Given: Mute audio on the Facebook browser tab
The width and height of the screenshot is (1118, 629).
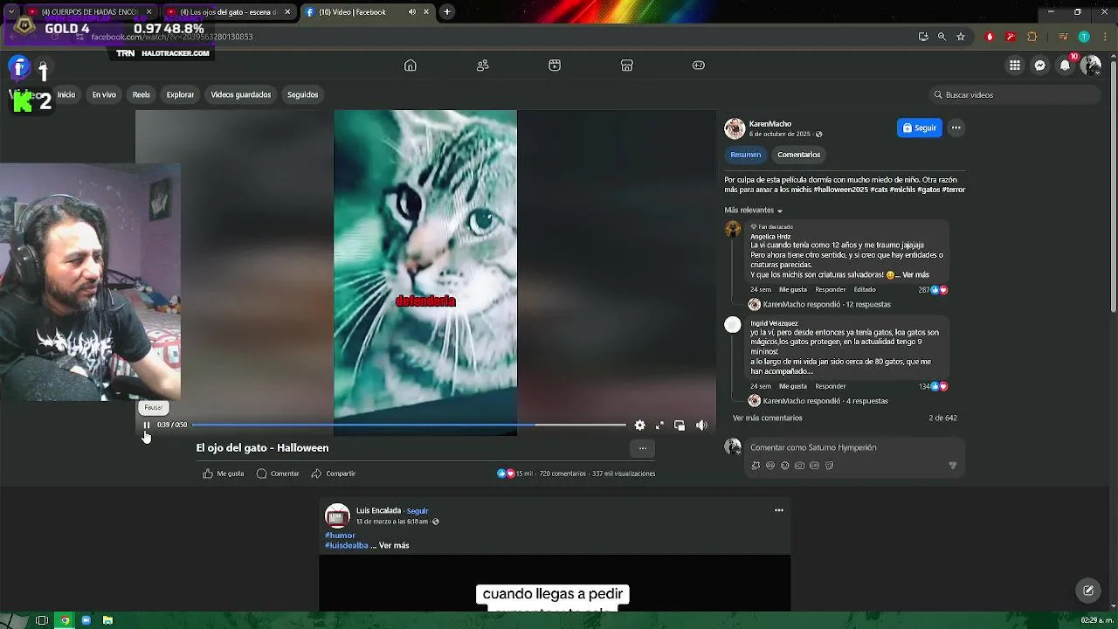Looking at the screenshot, I should tap(412, 12).
